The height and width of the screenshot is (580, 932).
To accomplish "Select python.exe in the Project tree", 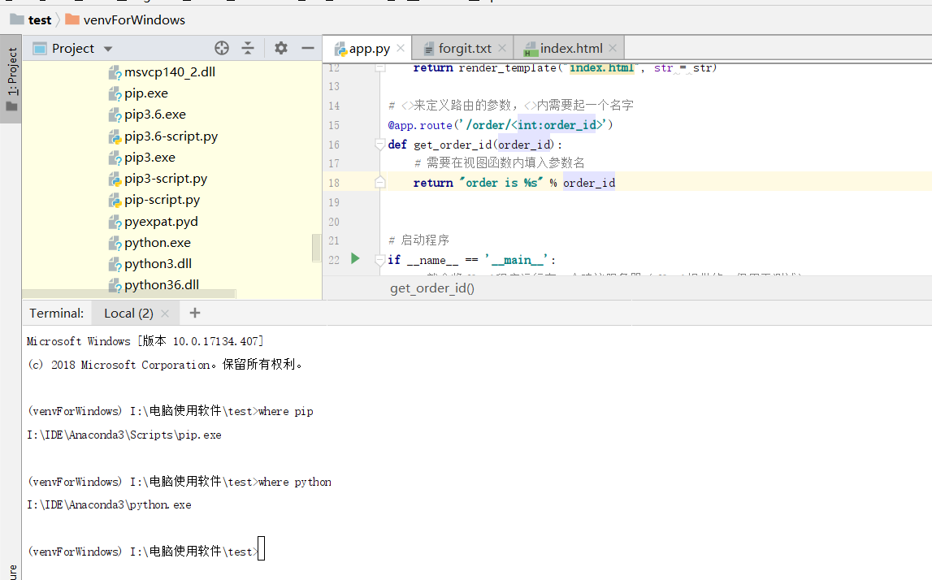I will coord(158,242).
